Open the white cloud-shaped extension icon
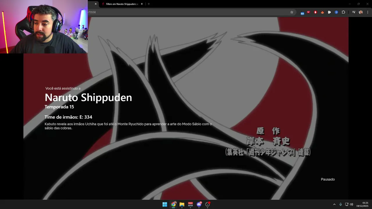 pyautogui.click(x=329, y=12)
